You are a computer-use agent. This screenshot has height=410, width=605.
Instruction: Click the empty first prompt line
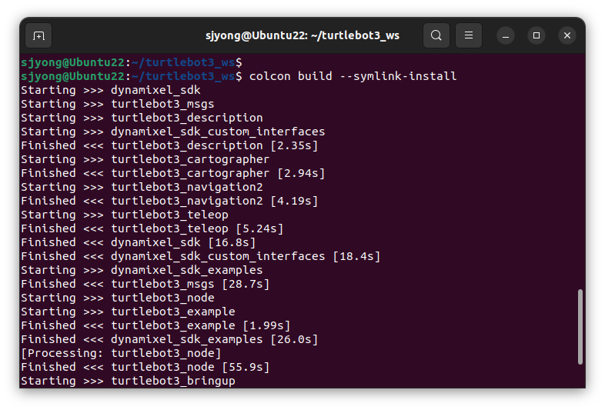pos(132,62)
